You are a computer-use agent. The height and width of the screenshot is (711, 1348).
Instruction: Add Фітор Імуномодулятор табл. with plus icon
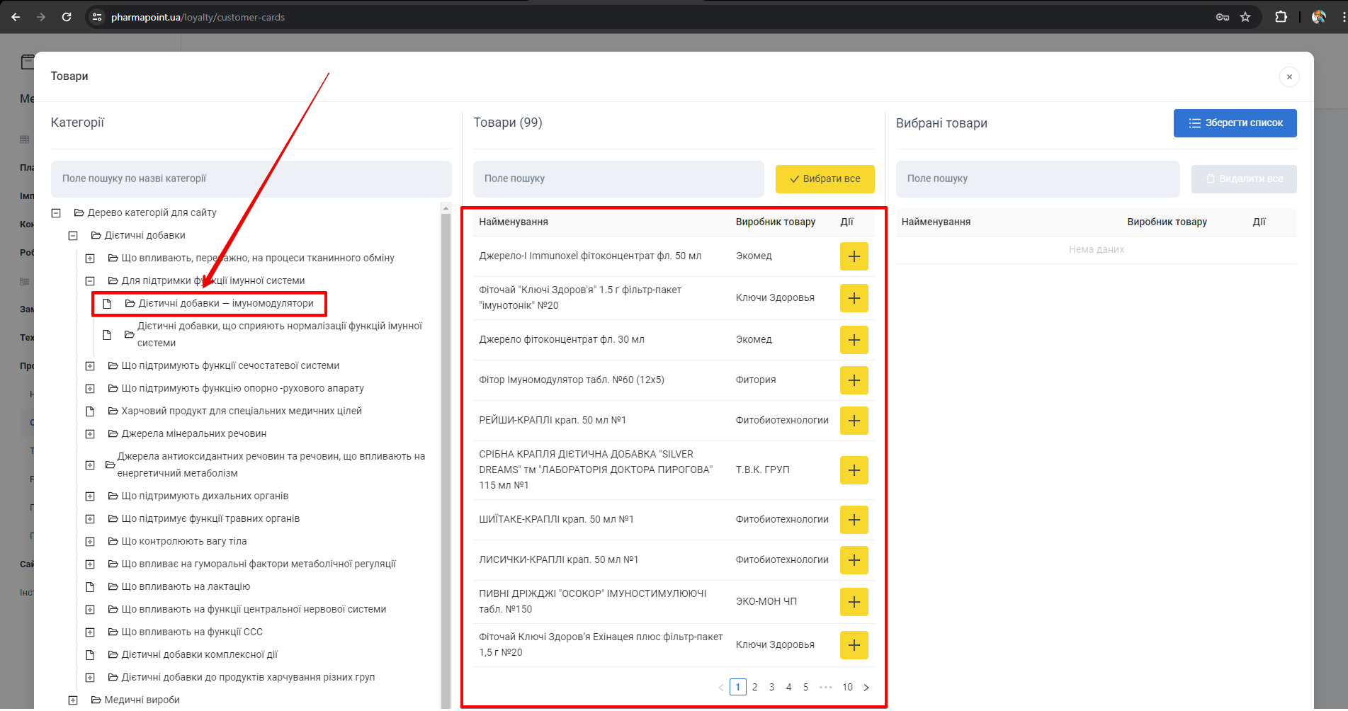[854, 380]
